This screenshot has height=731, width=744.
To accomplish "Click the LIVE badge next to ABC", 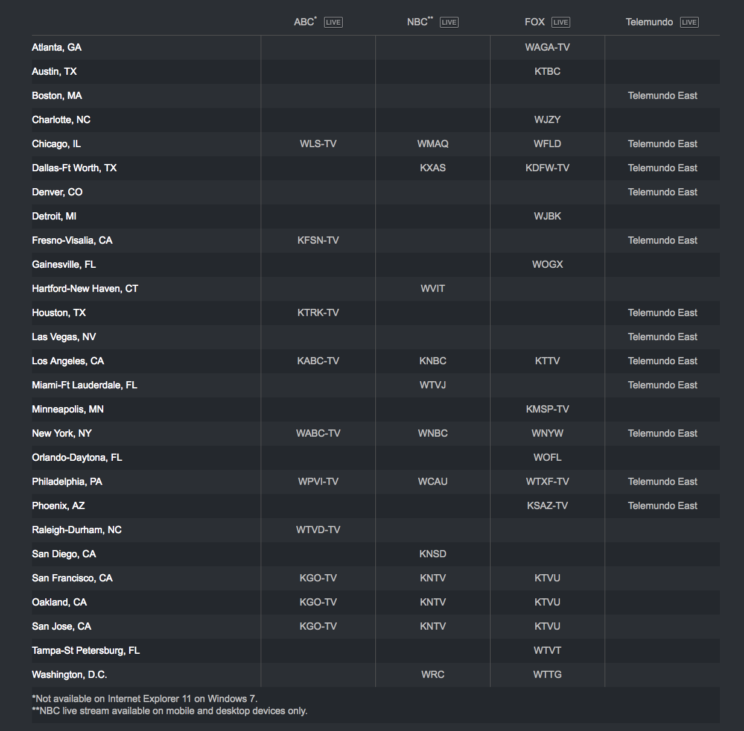I will click(333, 22).
